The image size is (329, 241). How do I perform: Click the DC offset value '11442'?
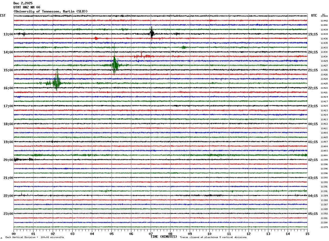tap(324, 21)
